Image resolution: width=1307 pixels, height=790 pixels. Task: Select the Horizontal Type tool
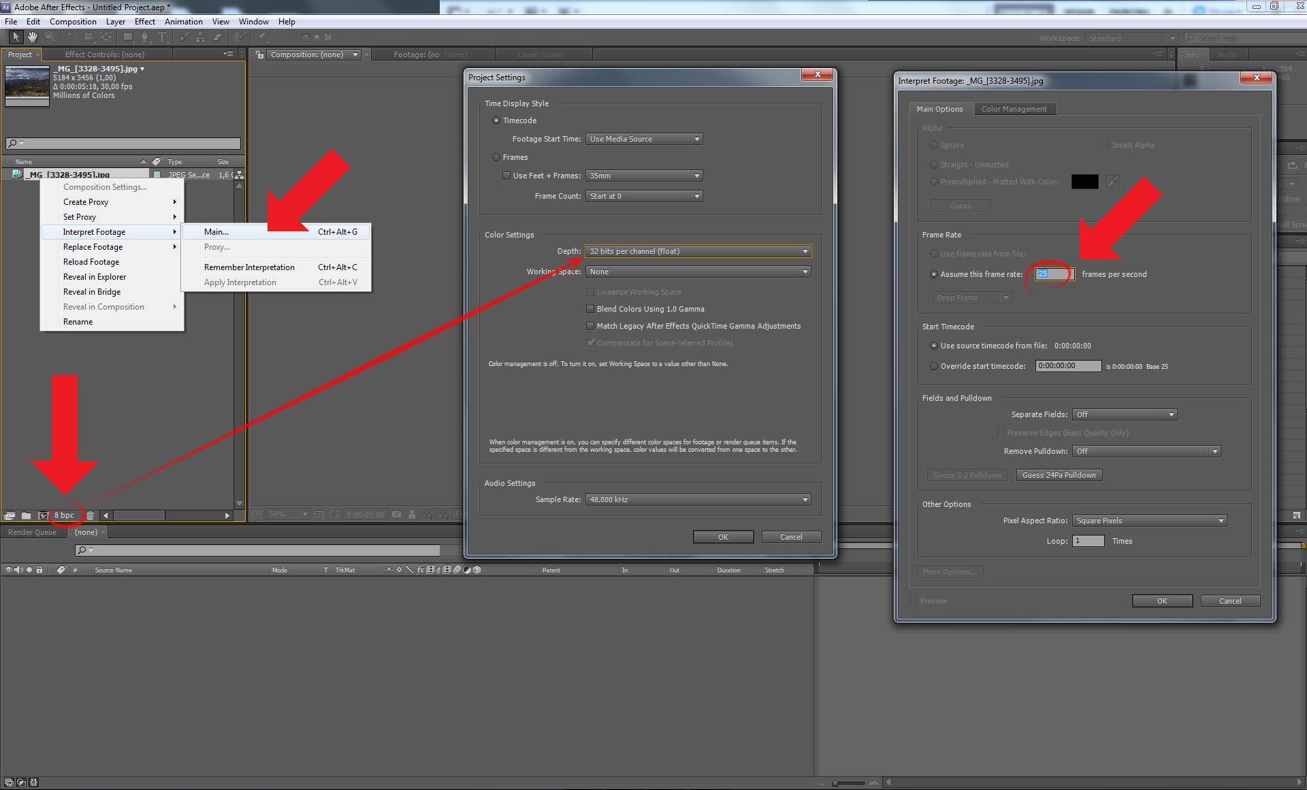coord(162,37)
